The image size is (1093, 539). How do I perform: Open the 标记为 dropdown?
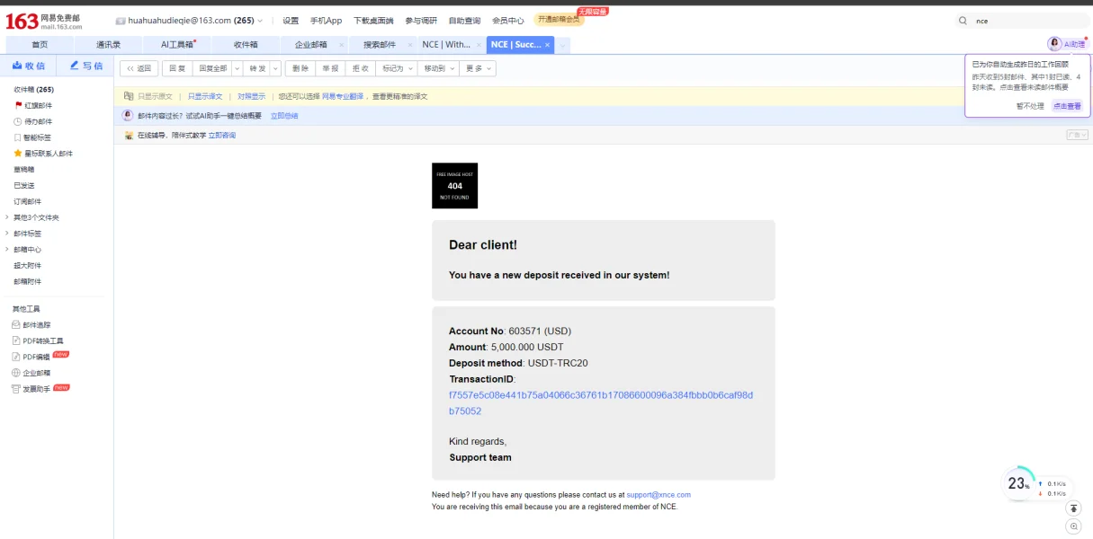[x=398, y=68]
